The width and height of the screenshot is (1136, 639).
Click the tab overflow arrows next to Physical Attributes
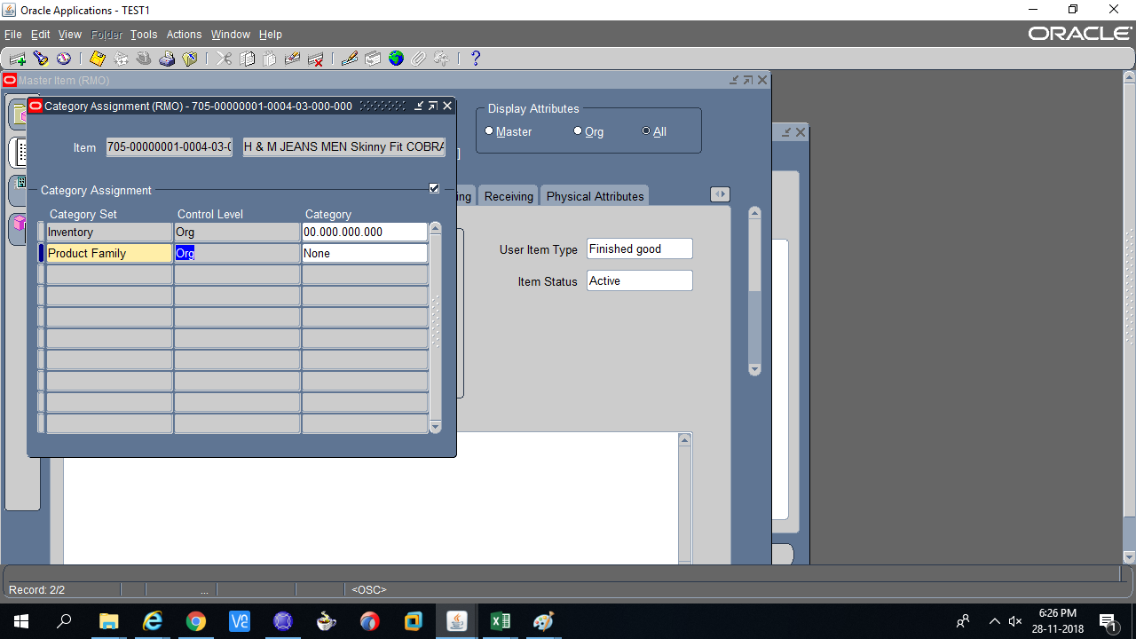click(720, 193)
